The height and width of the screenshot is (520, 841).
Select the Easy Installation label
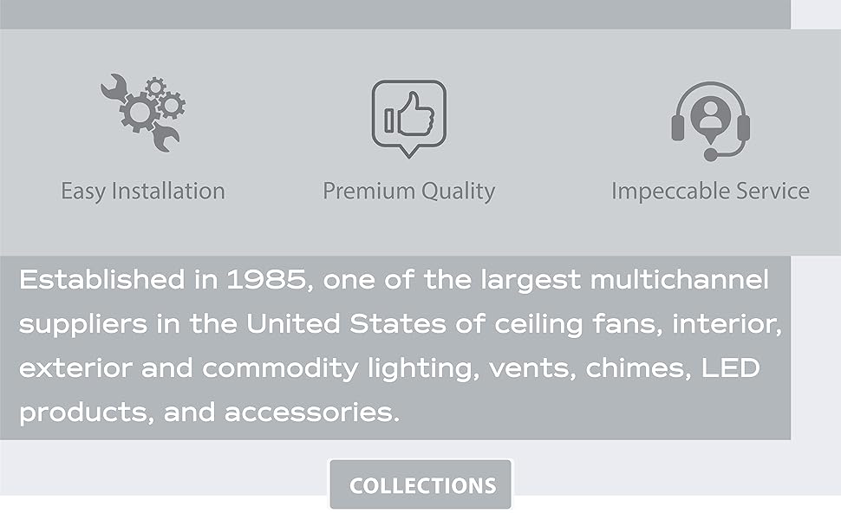pos(143,191)
